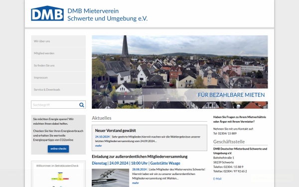The width and height of the screenshot is (299, 187).
Task: Click the 'Telefax: 02304 / 97 92 65 2' line
Action: click(x=230, y=171)
